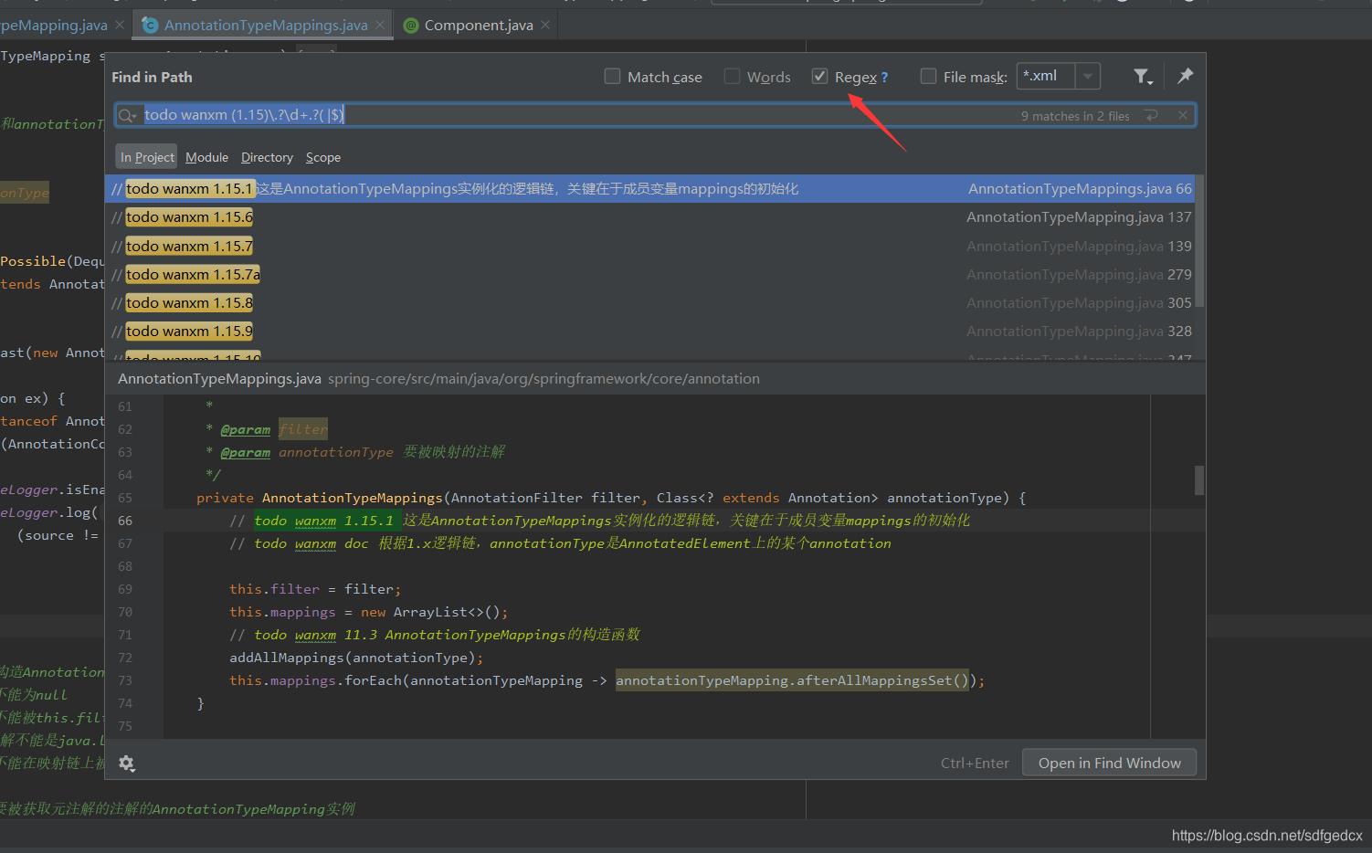1372x853 pixels.
Task: Click addAllMappings(annotationType) in preview
Action: click(x=356, y=658)
